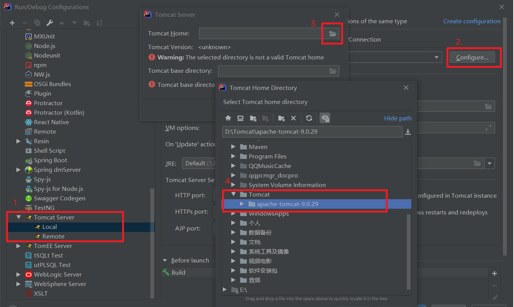Expand the Maven folder
Image resolution: width=514 pixels, height=307 pixels.
click(x=233, y=147)
